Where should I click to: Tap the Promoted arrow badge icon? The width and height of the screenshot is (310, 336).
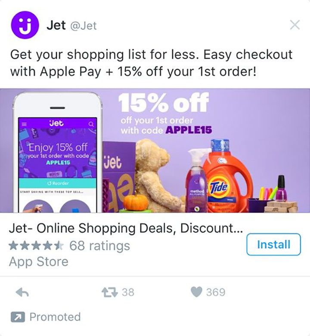click(x=18, y=317)
